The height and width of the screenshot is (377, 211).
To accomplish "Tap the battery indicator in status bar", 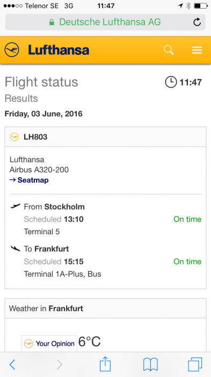I will [x=200, y=6].
